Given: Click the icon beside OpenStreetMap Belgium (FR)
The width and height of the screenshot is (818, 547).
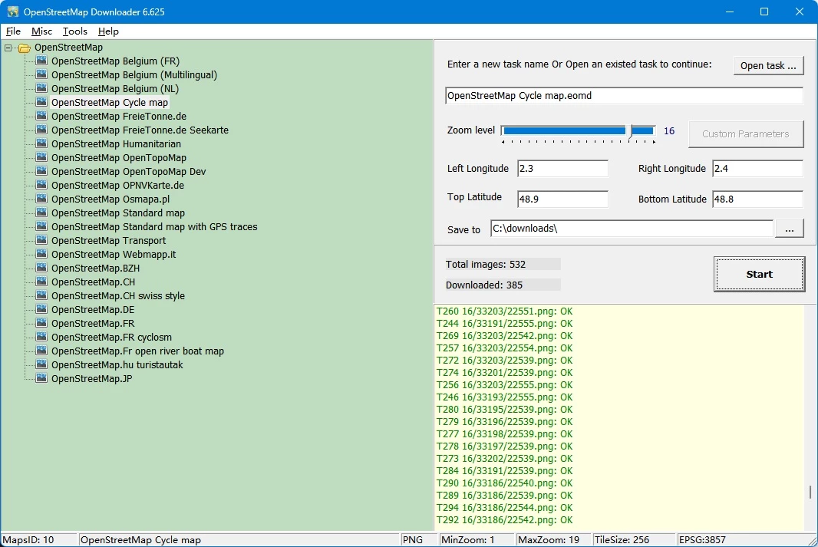Looking at the screenshot, I should (41, 61).
